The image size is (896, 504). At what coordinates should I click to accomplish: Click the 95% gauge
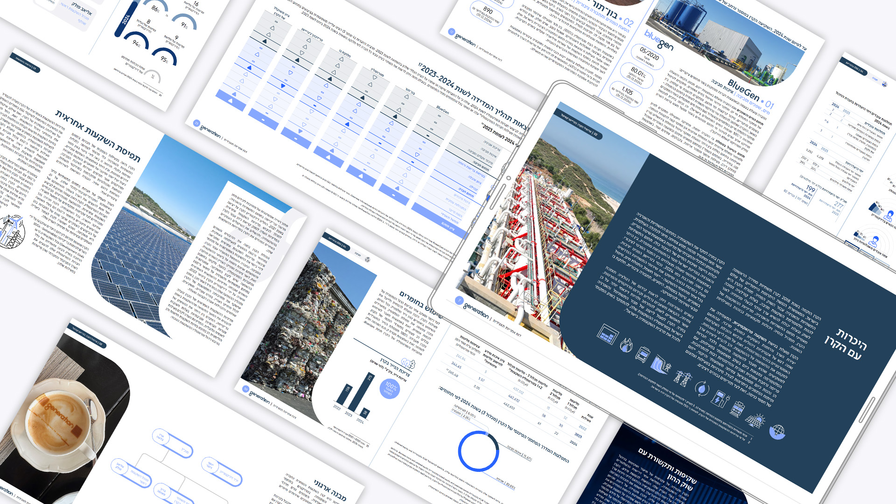164,56
